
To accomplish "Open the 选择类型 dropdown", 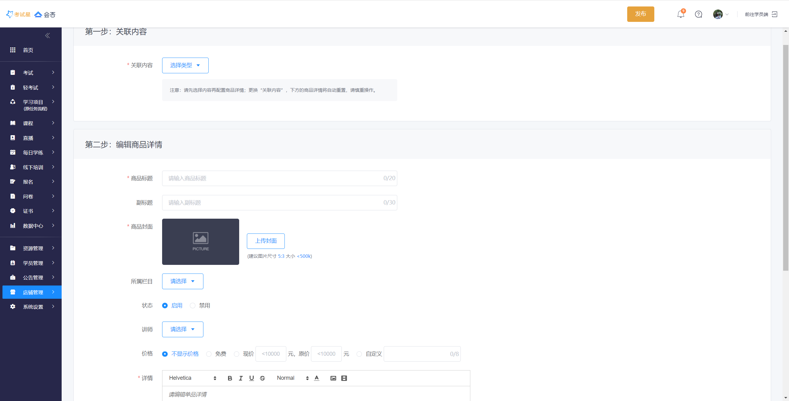I will pos(185,65).
